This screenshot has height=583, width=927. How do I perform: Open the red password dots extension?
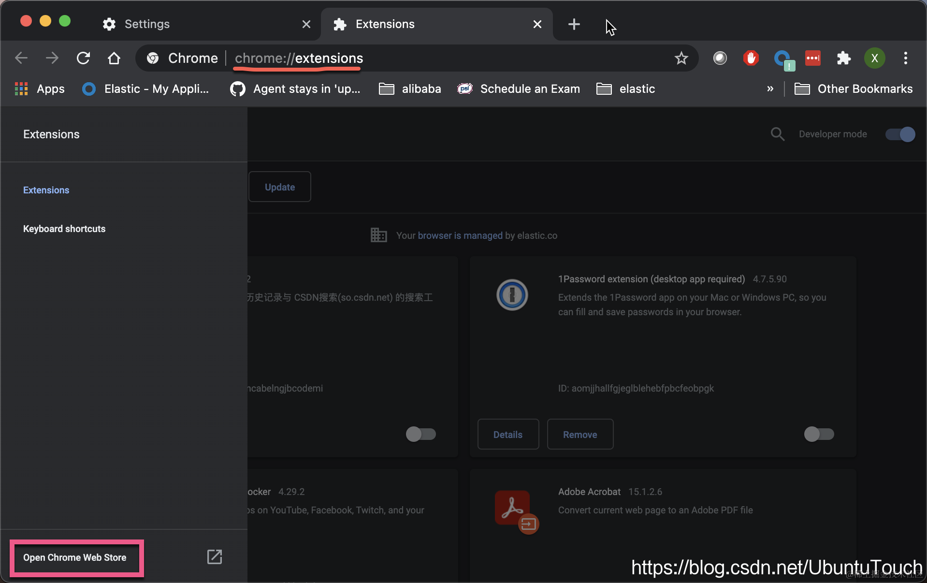click(x=813, y=58)
